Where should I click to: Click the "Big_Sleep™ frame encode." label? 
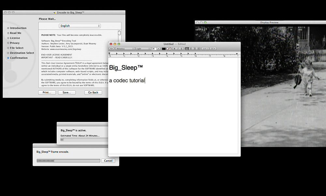52,152
